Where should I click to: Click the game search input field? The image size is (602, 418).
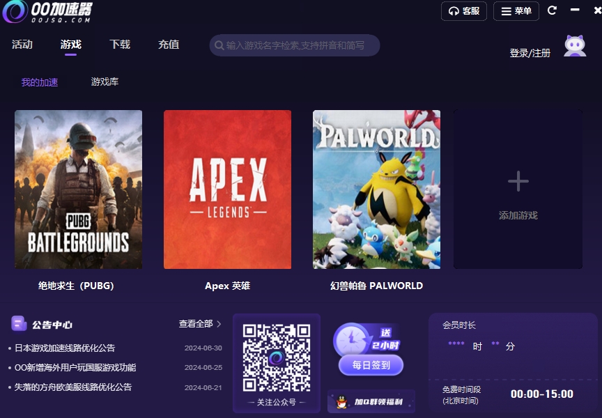[295, 45]
